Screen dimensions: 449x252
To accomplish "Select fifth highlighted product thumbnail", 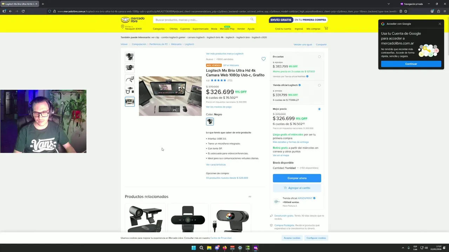I will point(130,101).
